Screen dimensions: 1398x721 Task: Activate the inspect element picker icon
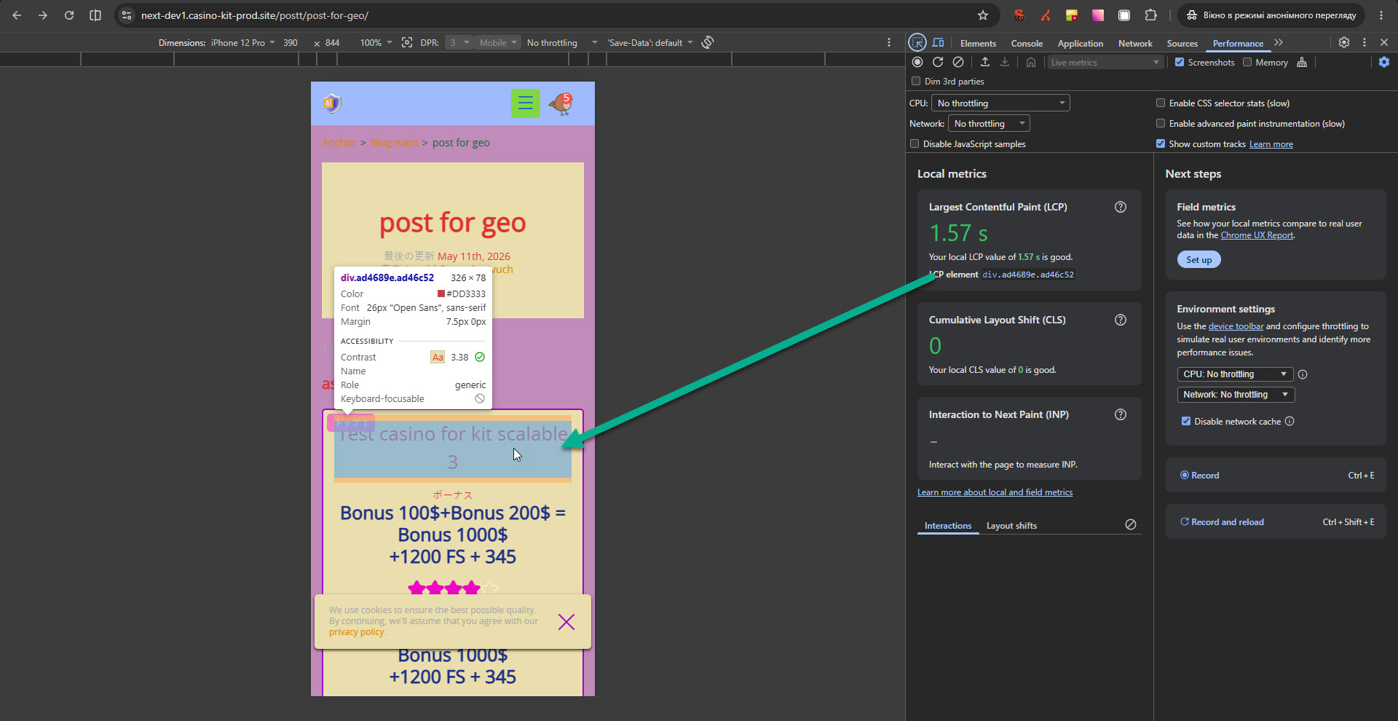coord(917,42)
